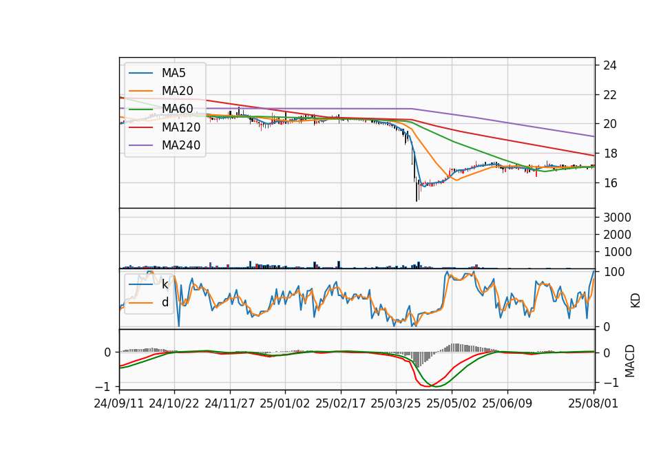Viewport: 661px width, 475px height.
Task: Click the red MA120 legend line sample
Action: click(140, 127)
